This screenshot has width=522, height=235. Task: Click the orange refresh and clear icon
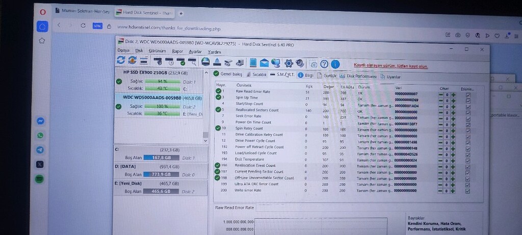[132, 60]
